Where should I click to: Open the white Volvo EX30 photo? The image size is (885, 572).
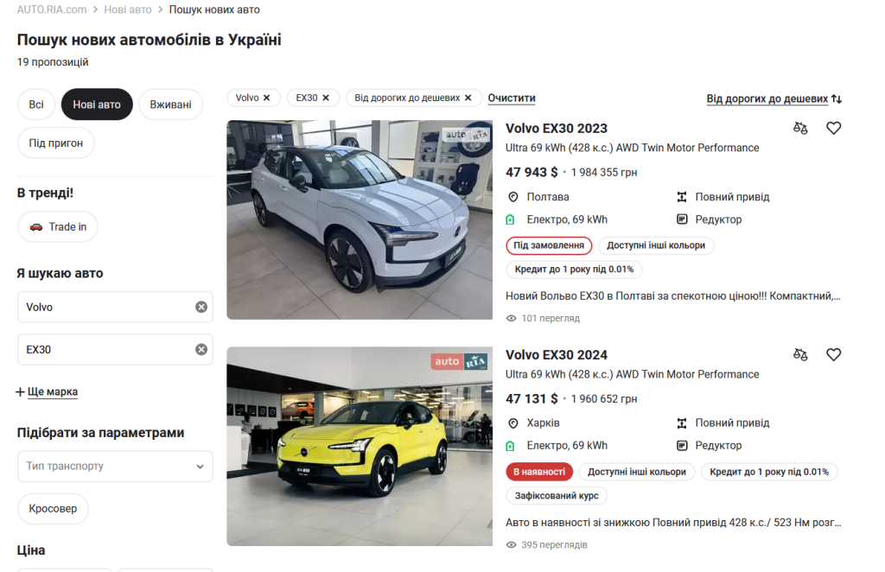(360, 219)
